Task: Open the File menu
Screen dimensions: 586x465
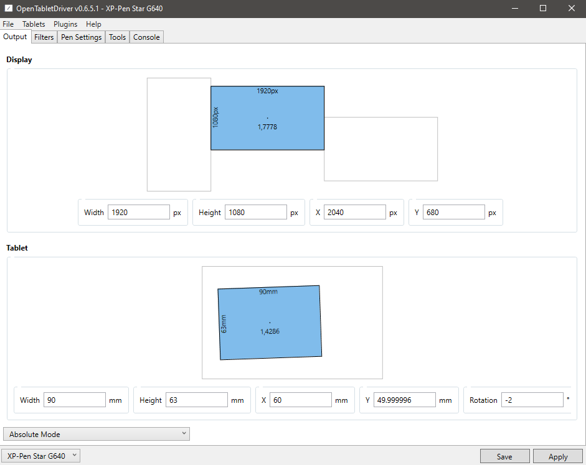Action: 8,24
